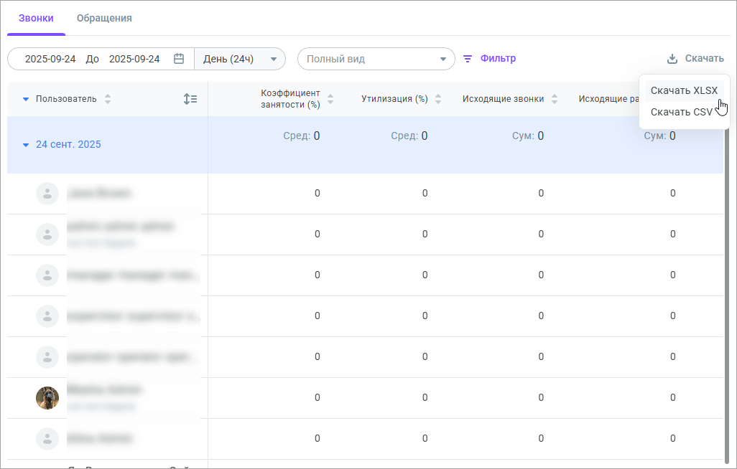Click the calendar icon in date range
The width and height of the screenshot is (737, 469).
[179, 59]
